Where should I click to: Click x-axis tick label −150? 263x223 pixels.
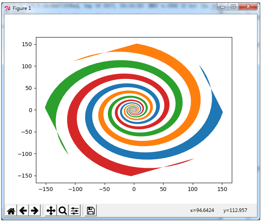46,189
